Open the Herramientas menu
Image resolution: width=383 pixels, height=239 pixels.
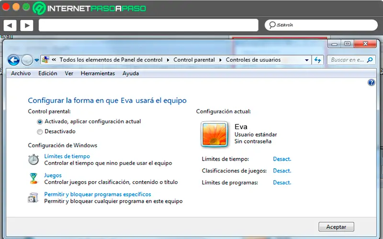(98, 74)
